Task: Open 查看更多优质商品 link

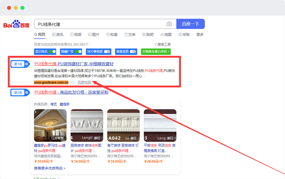Action: [x=50, y=168]
